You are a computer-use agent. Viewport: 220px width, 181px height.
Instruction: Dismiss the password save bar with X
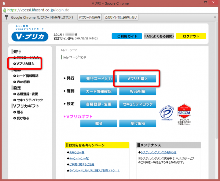click(x=215, y=17)
